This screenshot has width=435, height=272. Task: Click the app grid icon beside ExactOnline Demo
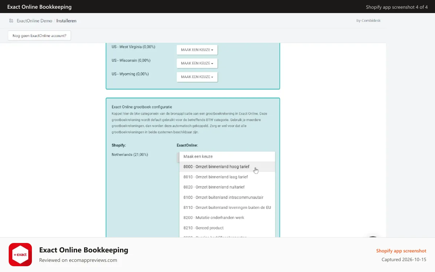[x=11, y=21]
